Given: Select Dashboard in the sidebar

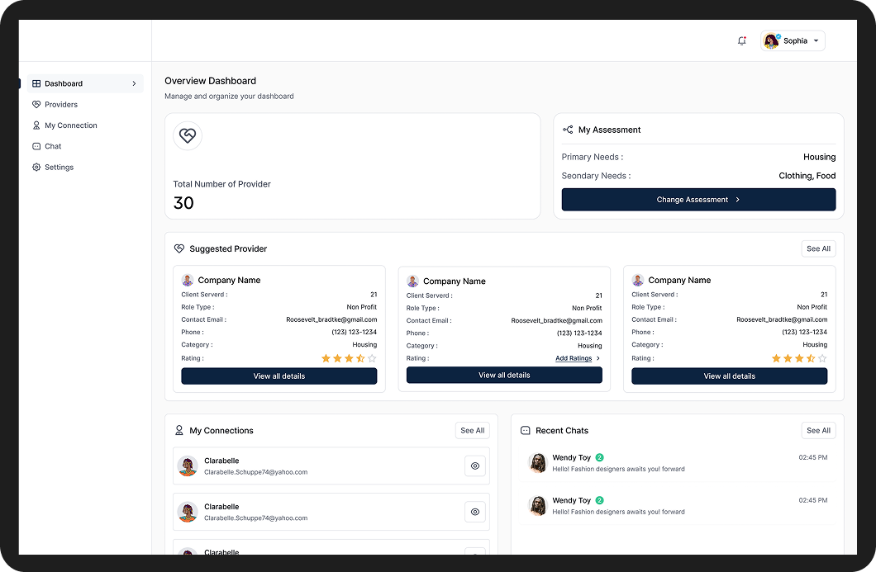Looking at the screenshot, I should pyautogui.click(x=85, y=83).
